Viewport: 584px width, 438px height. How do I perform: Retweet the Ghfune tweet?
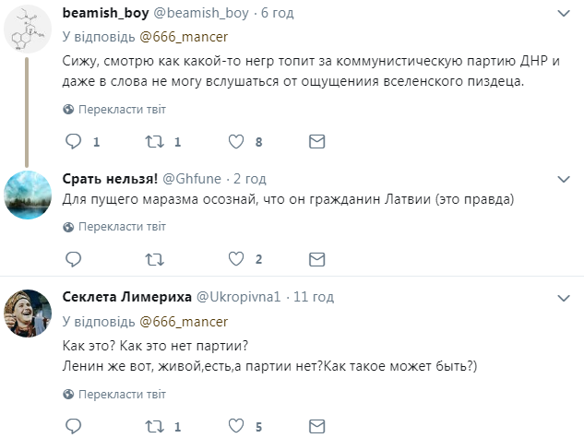pos(154,258)
